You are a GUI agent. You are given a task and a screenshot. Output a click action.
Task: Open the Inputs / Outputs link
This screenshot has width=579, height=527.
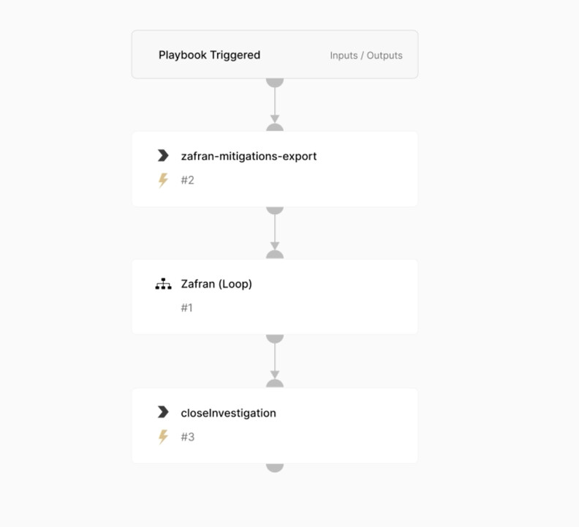point(366,56)
